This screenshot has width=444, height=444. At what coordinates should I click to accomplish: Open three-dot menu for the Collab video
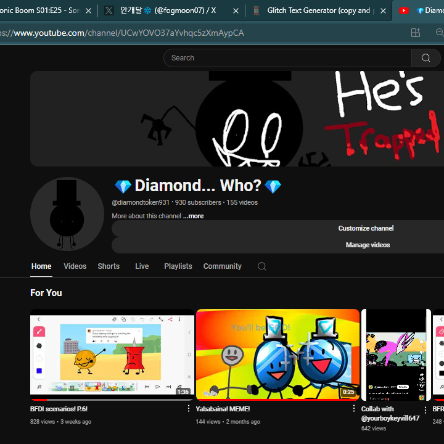click(425, 410)
